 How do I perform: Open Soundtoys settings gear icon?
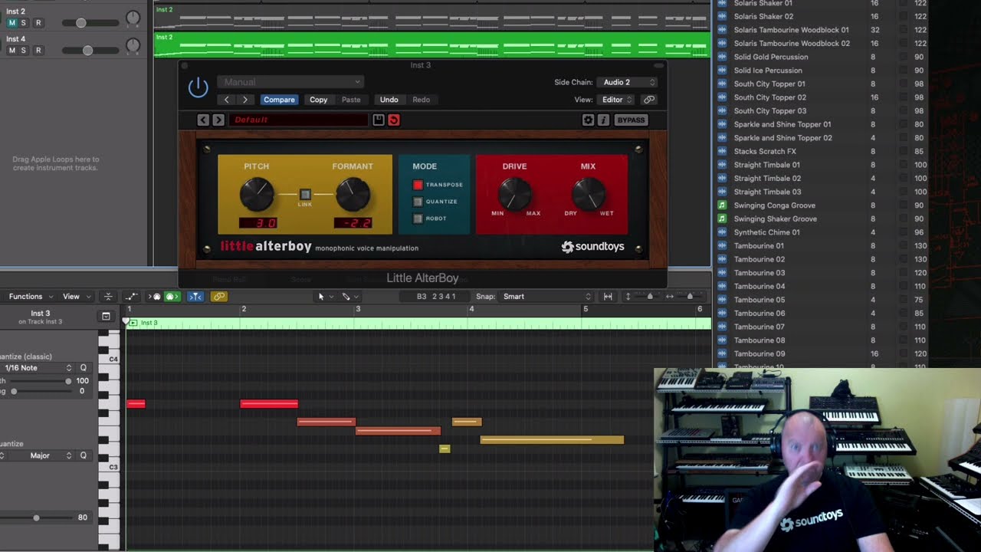[588, 120]
